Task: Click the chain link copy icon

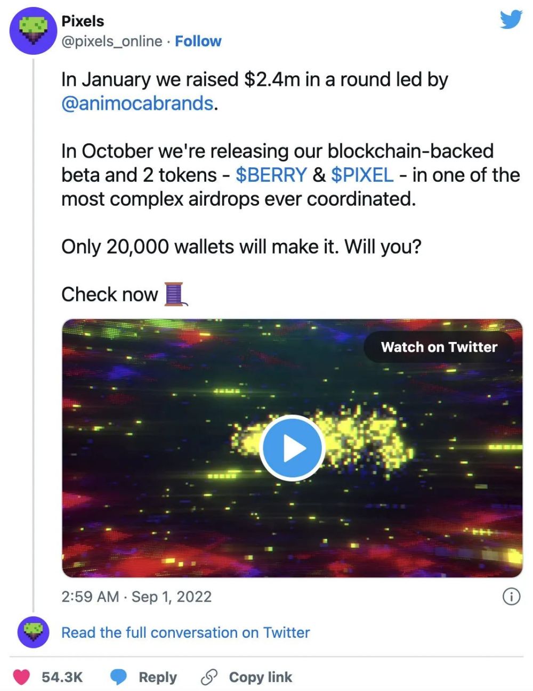Action: [x=209, y=677]
